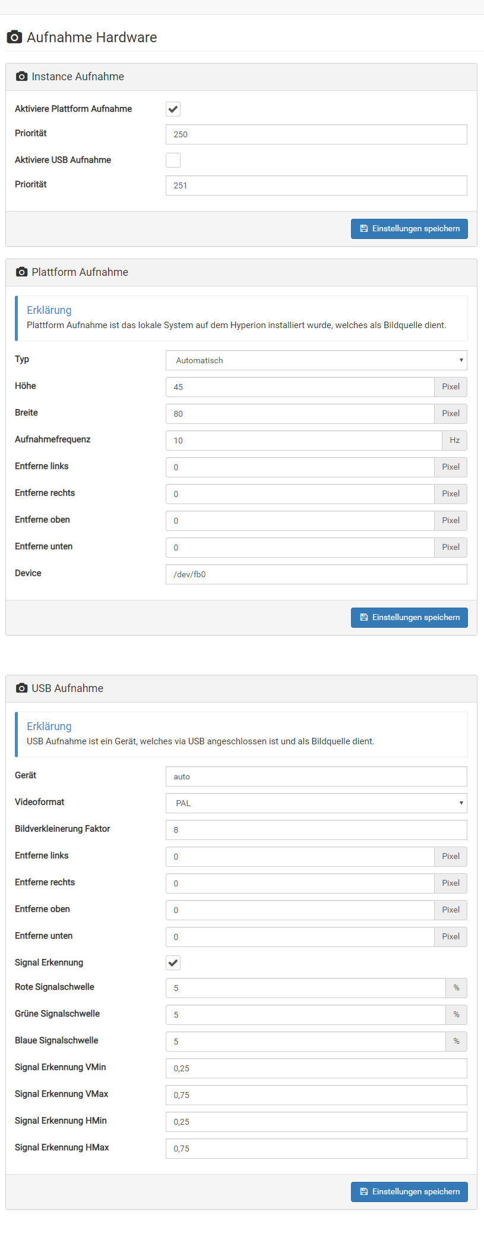
Task: Click the Device field containing /dev/fb0
Action: pos(317,574)
